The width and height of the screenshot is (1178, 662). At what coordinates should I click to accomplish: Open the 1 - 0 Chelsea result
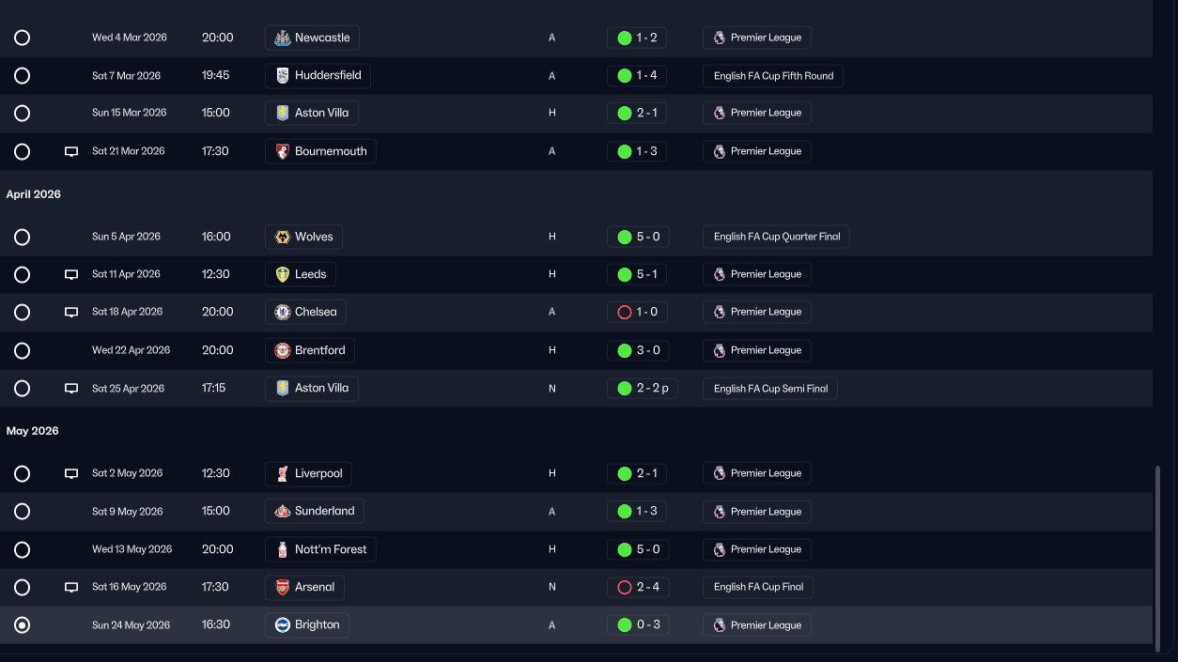(638, 312)
